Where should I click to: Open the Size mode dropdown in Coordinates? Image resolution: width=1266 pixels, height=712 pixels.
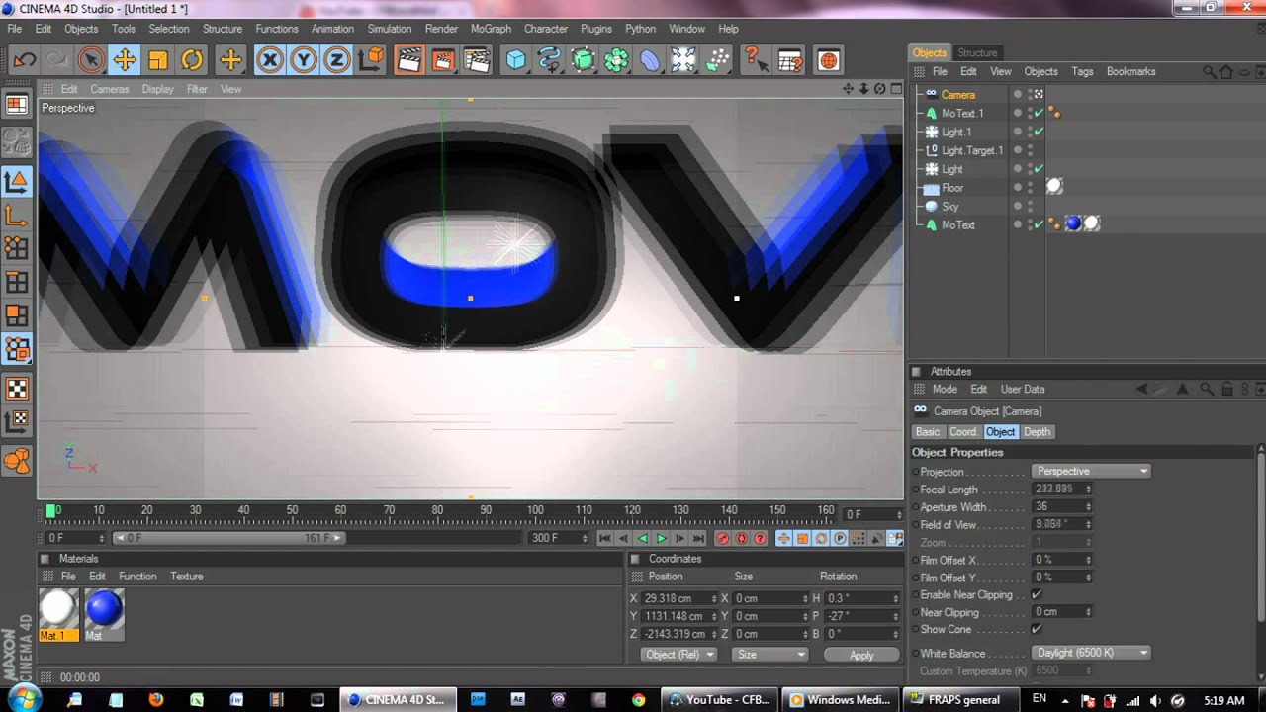point(770,655)
